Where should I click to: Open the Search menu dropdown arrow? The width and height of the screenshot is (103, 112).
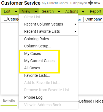coord(59,12)
